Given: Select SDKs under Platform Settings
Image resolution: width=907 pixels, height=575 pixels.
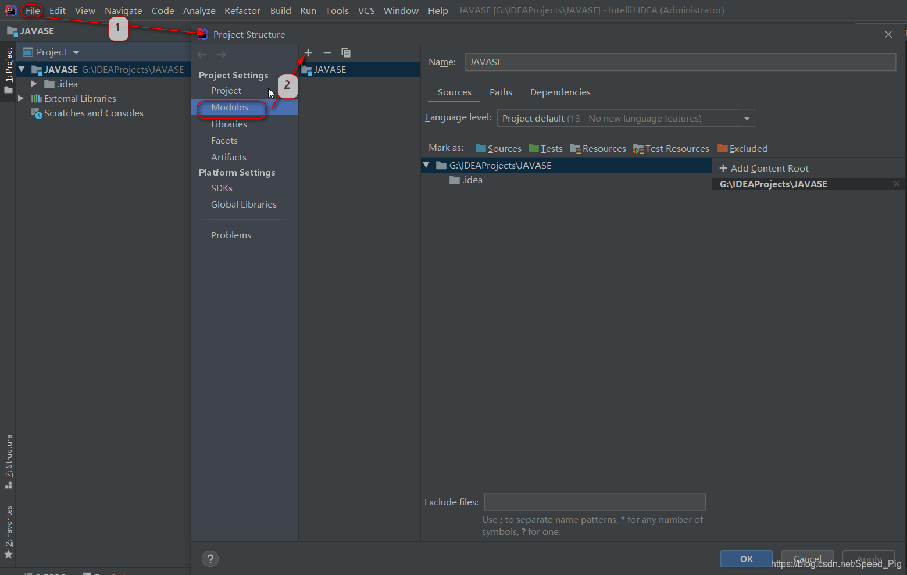Looking at the screenshot, I should [222, 188].
